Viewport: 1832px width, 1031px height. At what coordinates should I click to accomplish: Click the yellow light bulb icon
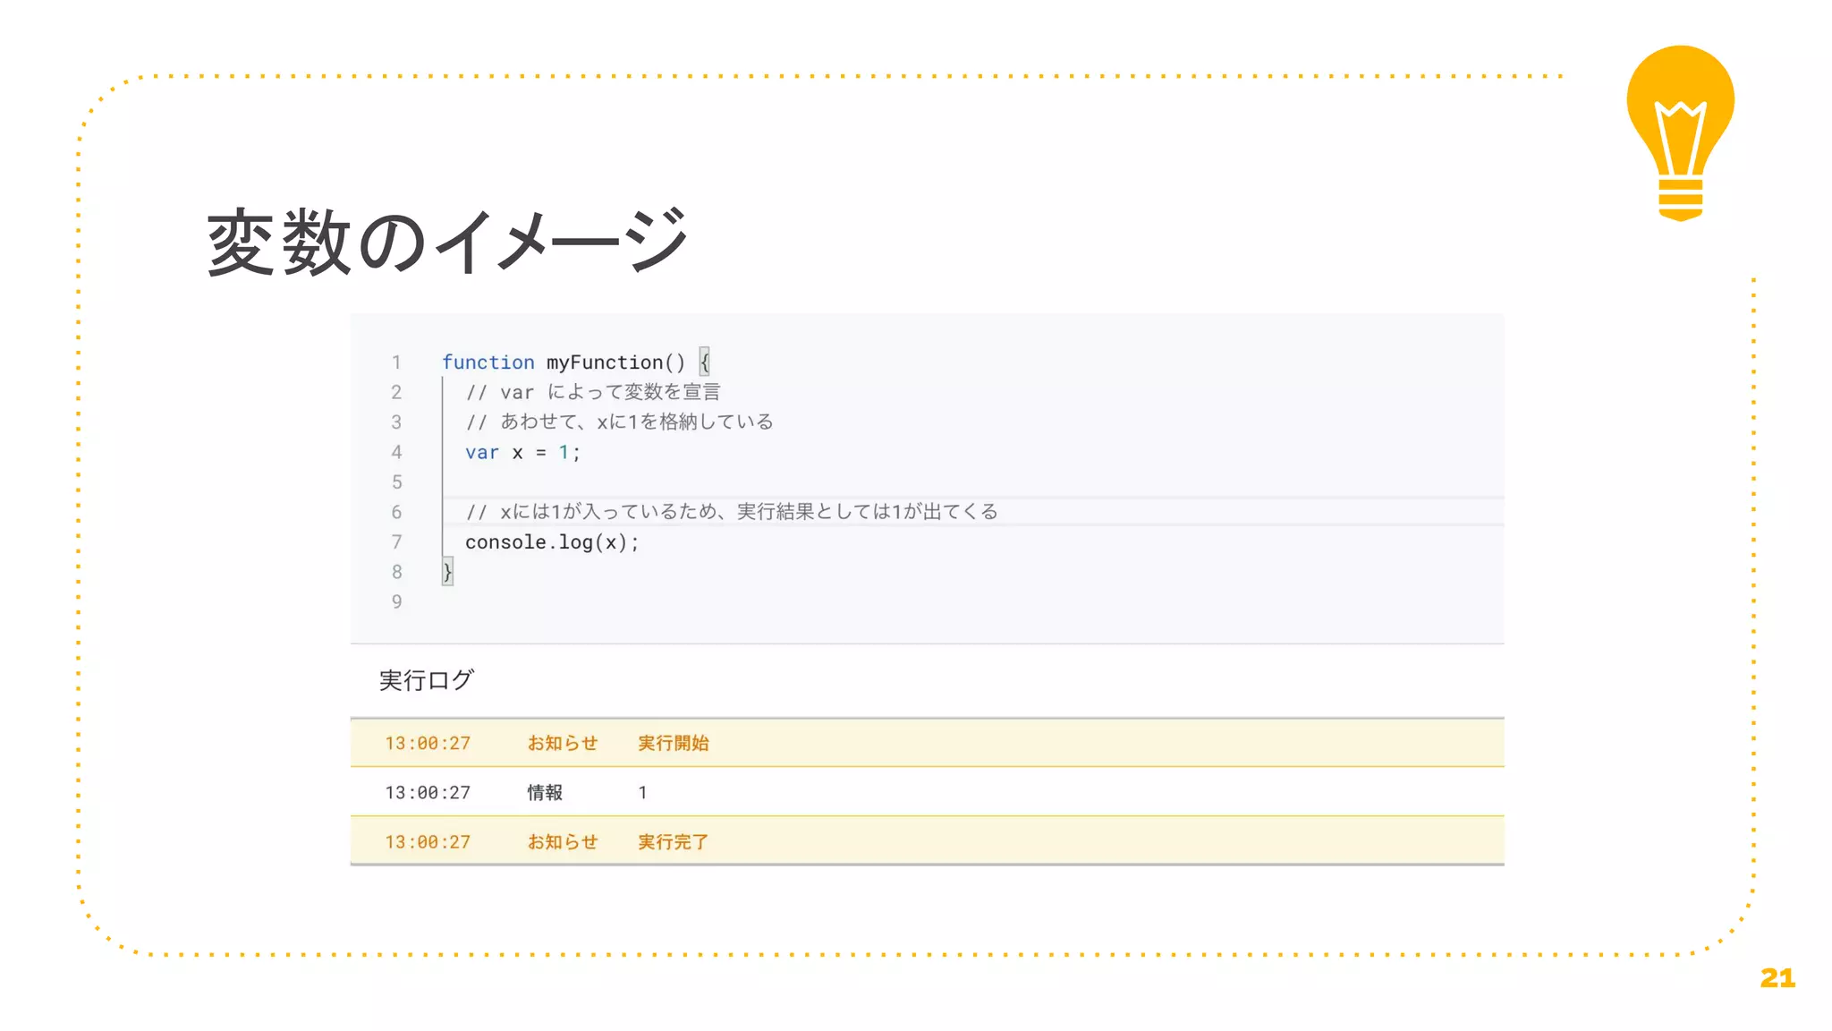1680,132
